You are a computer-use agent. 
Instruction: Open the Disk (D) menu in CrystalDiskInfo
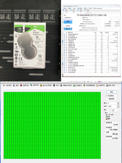pos(86,8)
